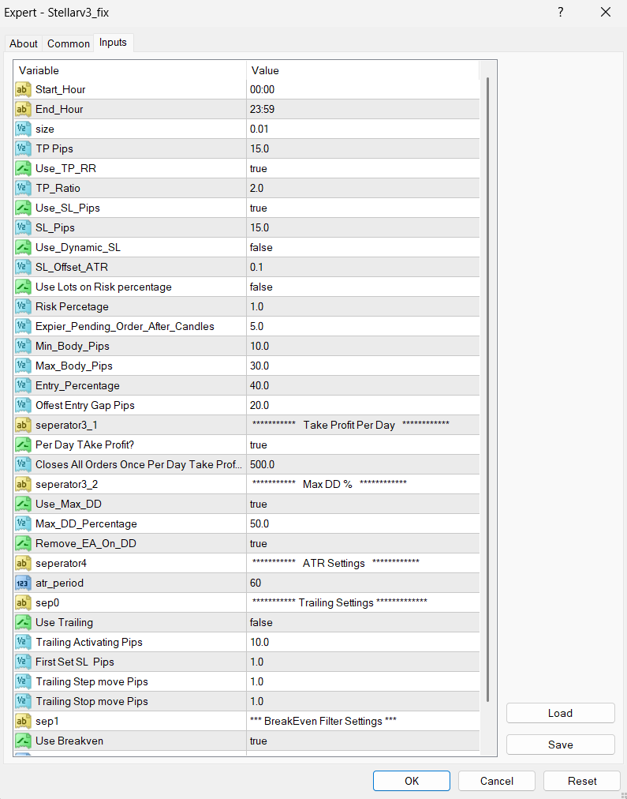The image size is (627, 799).
Task: Click the help question mark in title bar
Action: coord(561,12)
